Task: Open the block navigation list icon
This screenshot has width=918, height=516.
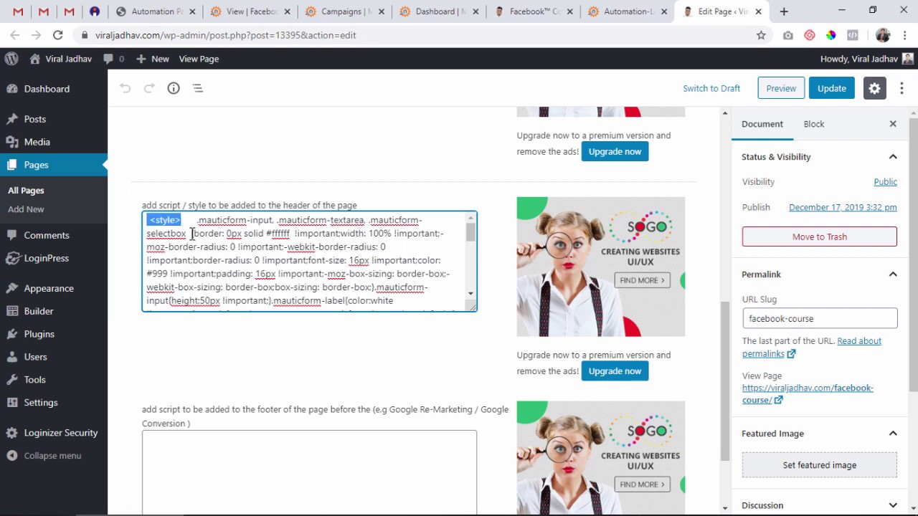Action: pos(198,88)
